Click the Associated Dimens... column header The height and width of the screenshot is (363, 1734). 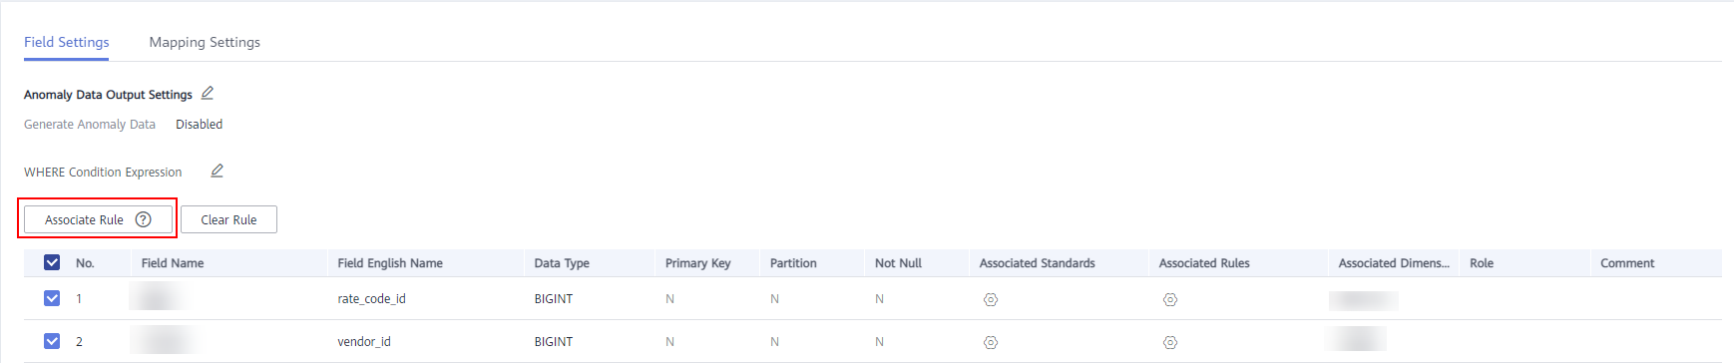click(x=1393, y=263)
